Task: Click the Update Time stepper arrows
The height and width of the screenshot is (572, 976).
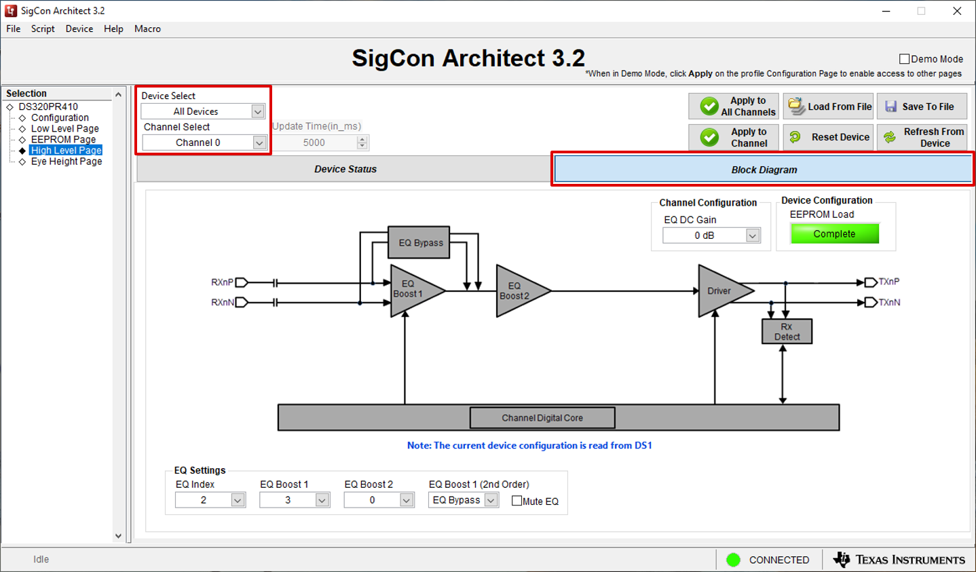Action: coord(362,142)
